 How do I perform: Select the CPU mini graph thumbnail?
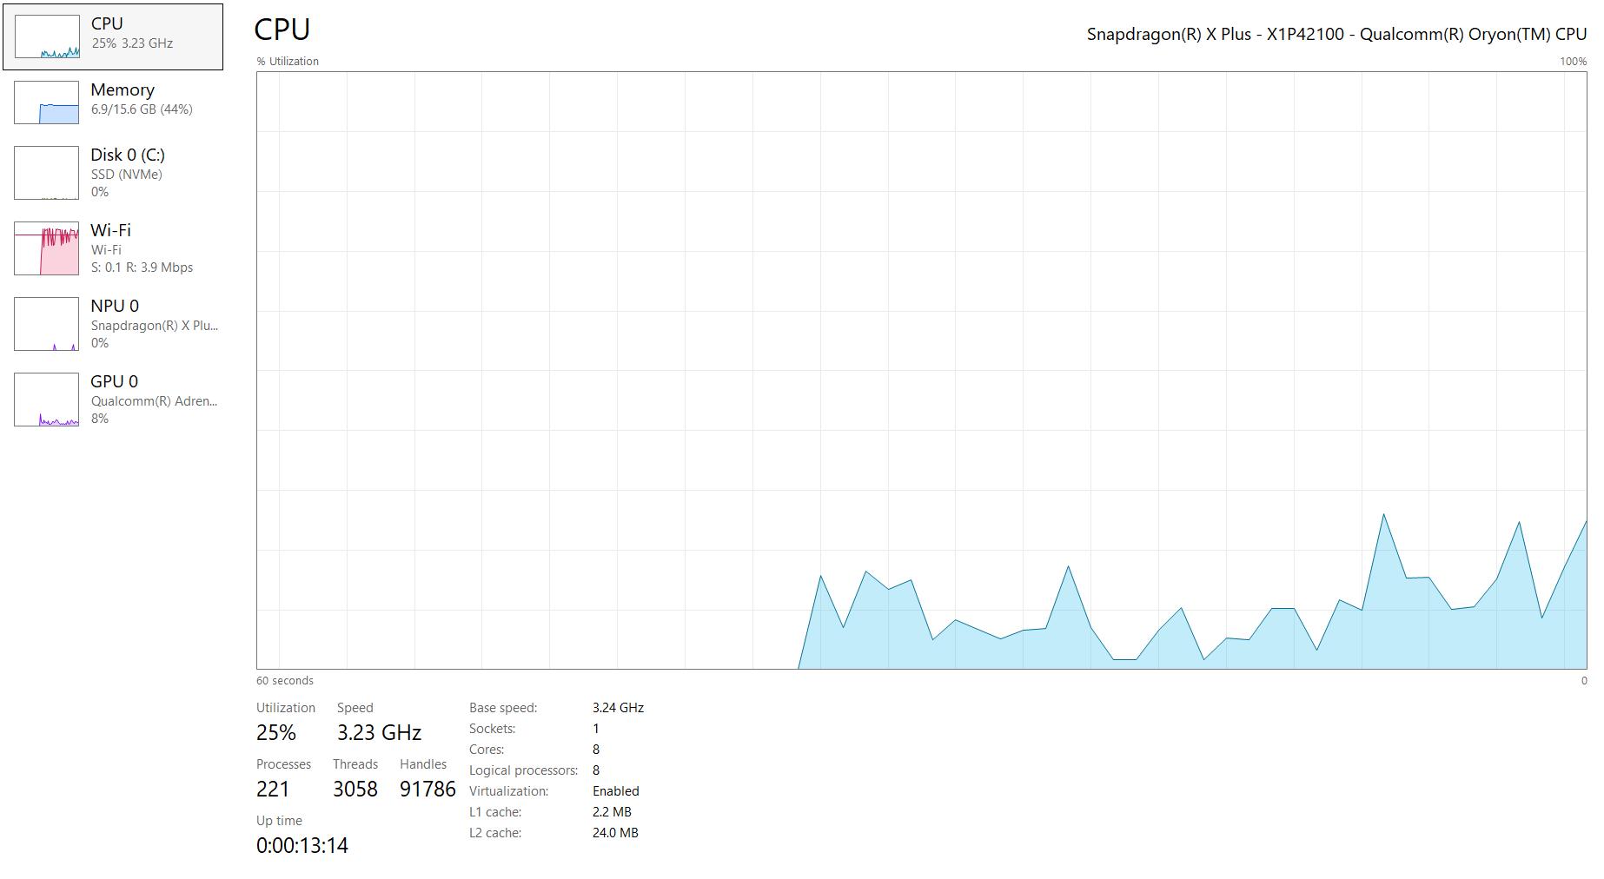tap(47, 37)
